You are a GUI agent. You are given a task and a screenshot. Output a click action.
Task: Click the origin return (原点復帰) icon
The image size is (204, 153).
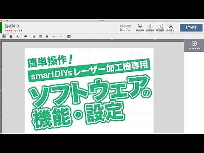(x=140, y=28)
